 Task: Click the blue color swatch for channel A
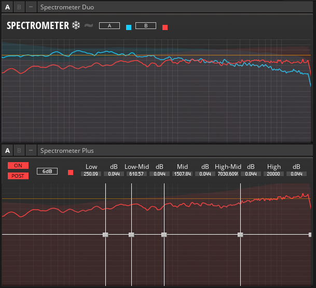129,27
